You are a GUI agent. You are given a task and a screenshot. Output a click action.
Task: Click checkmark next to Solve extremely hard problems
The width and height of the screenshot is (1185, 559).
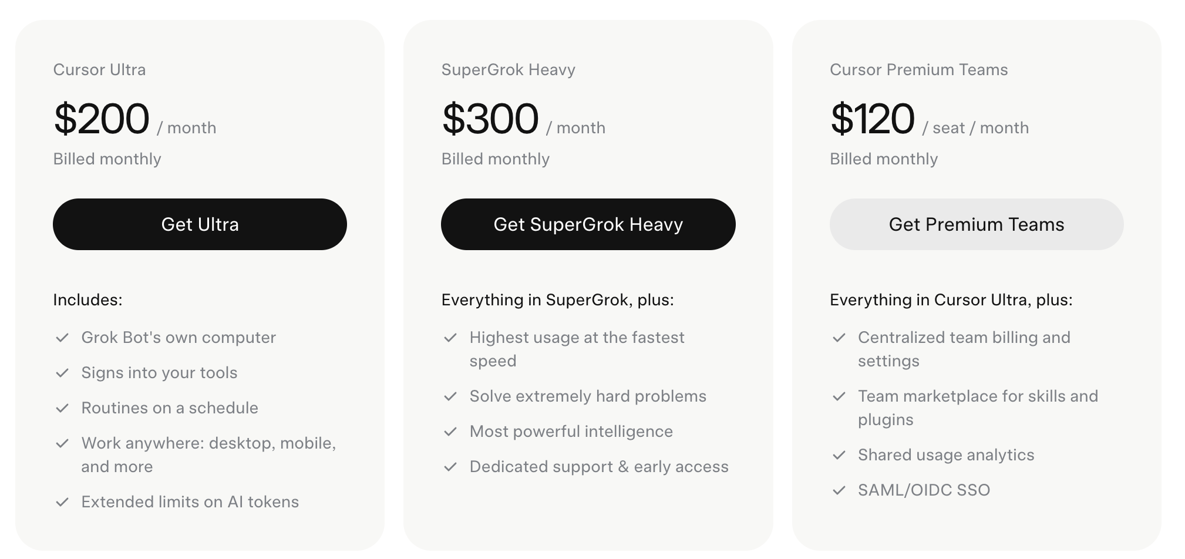pos(450,396)
